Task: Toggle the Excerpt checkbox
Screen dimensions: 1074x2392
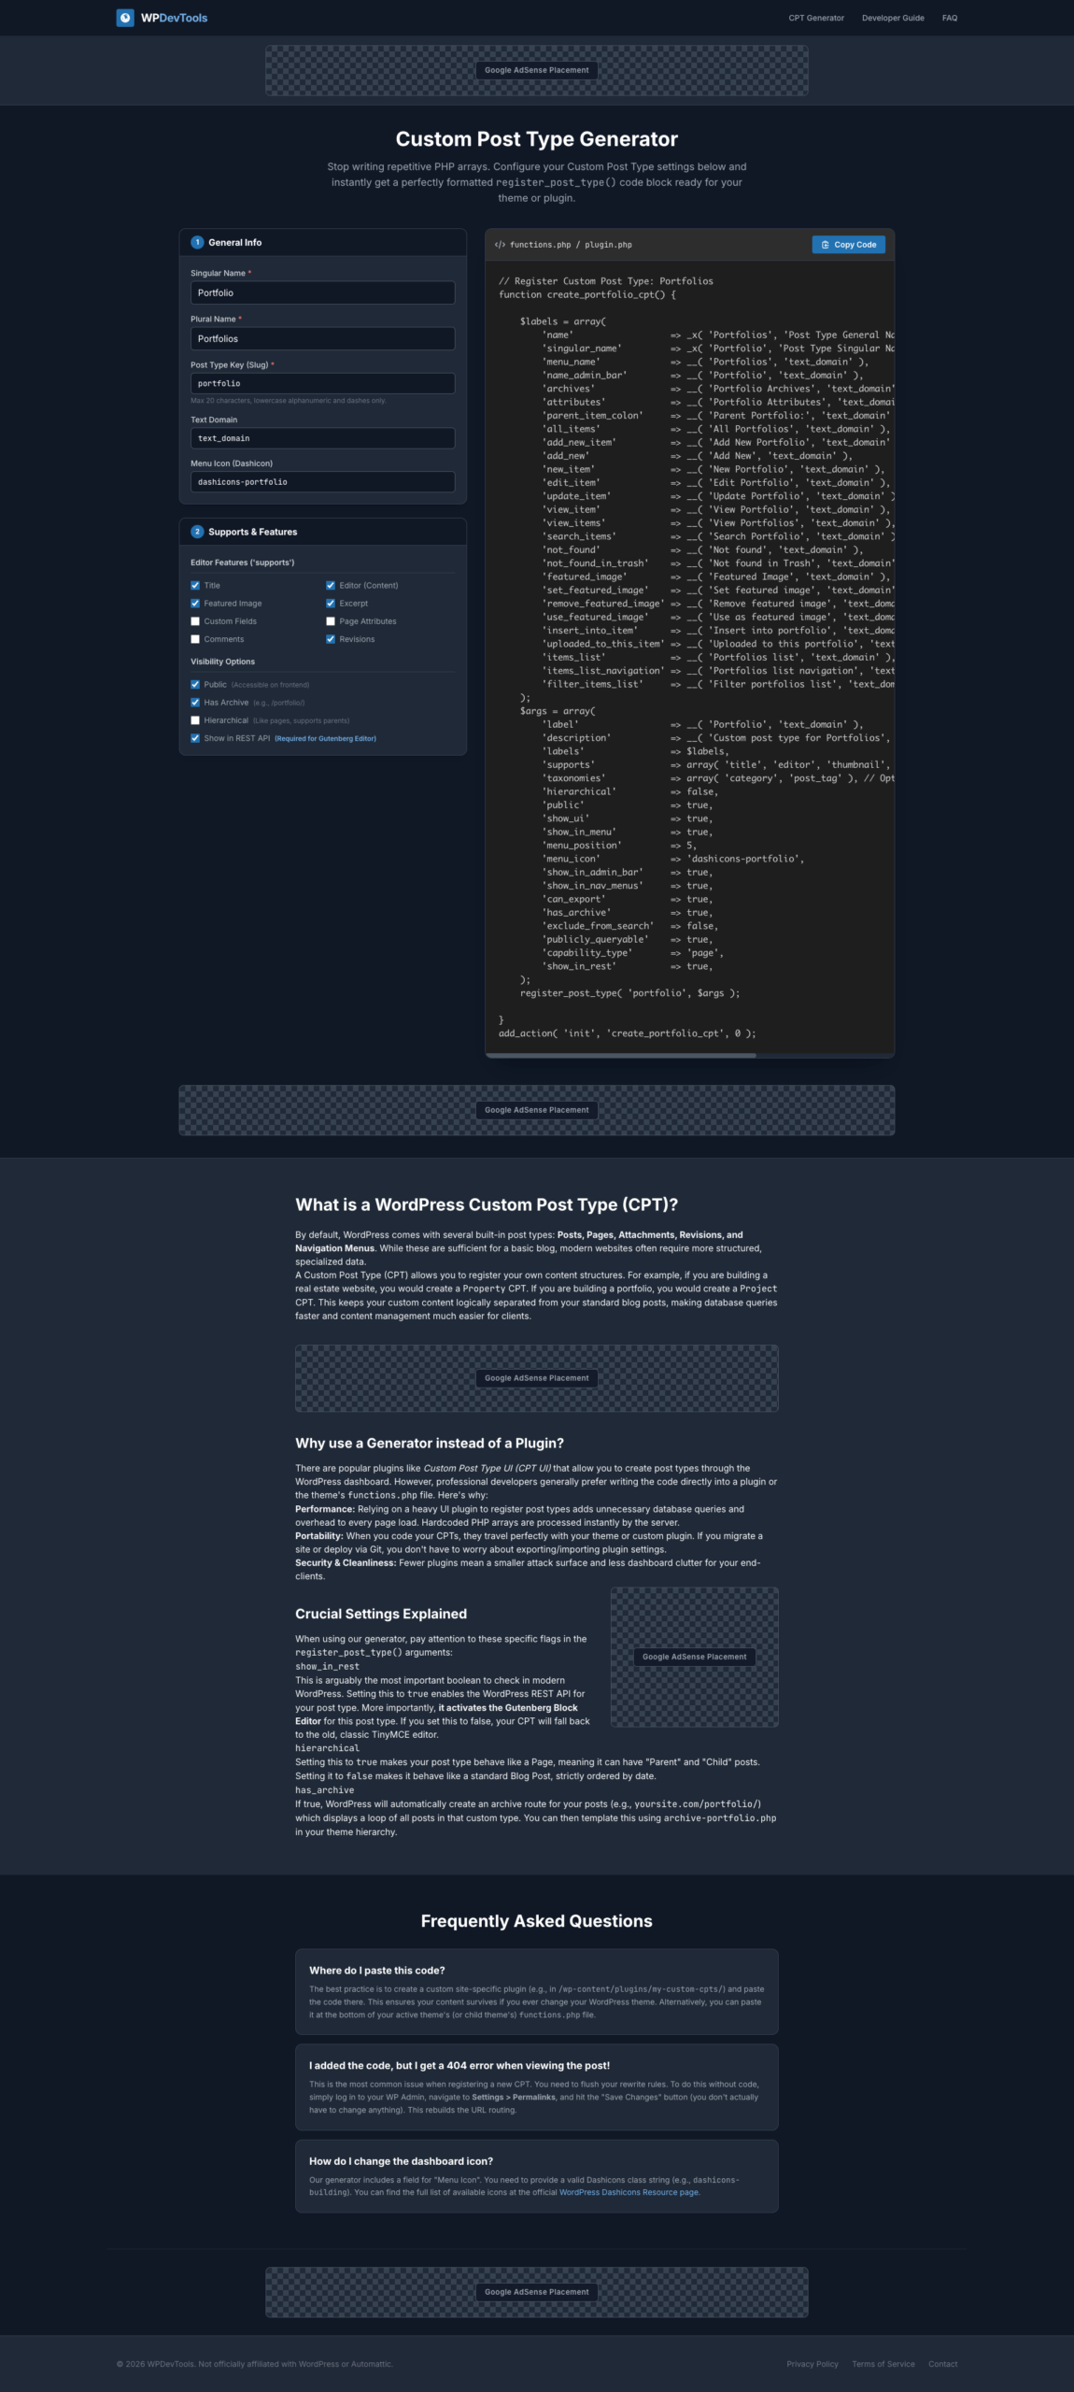Action: pyautogui.click(x=331, y=604)
